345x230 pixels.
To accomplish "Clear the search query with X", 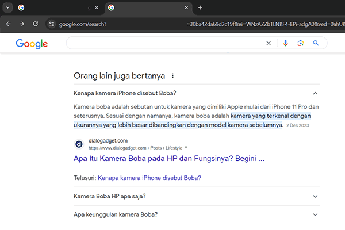I will click(x=269, y=43).
